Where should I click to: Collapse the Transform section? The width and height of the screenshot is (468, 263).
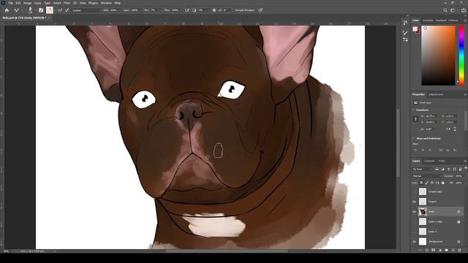413,110
